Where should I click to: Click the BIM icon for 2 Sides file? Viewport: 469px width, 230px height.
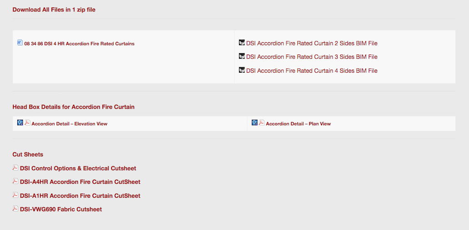coord(242,43)
